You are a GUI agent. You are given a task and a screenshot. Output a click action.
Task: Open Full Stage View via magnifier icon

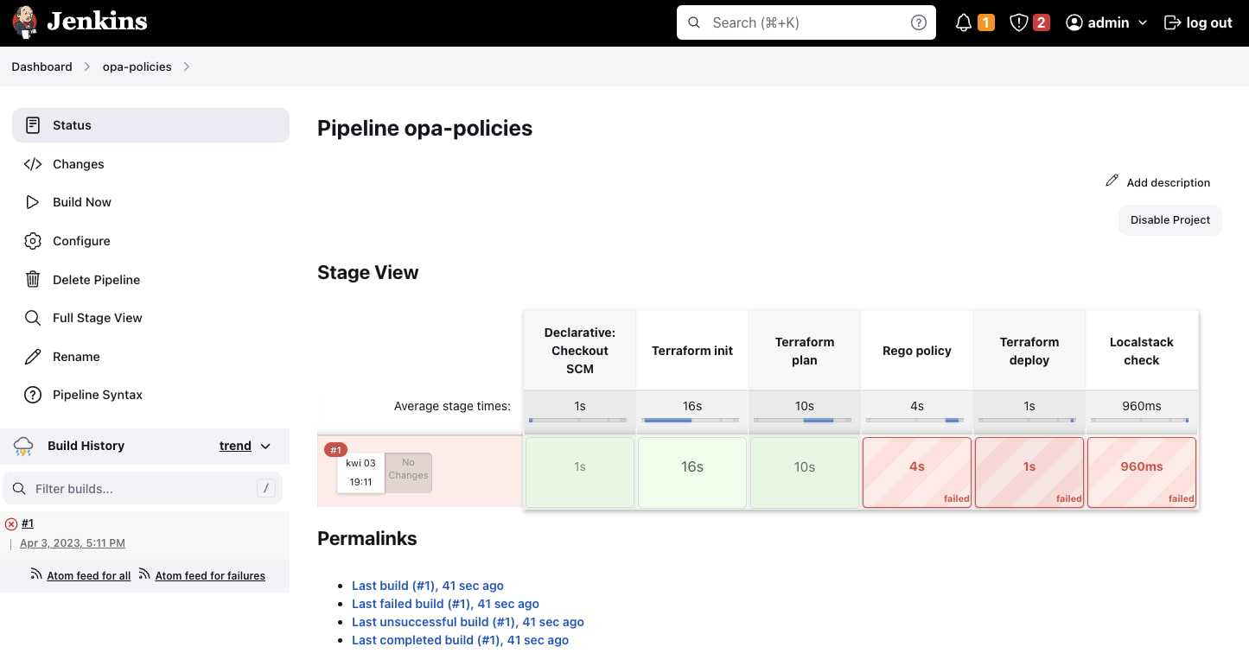tap(33, 317)
